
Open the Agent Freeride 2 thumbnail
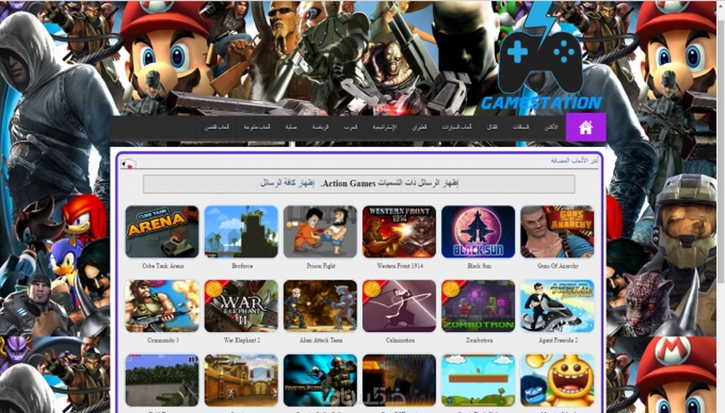[557, 306]
